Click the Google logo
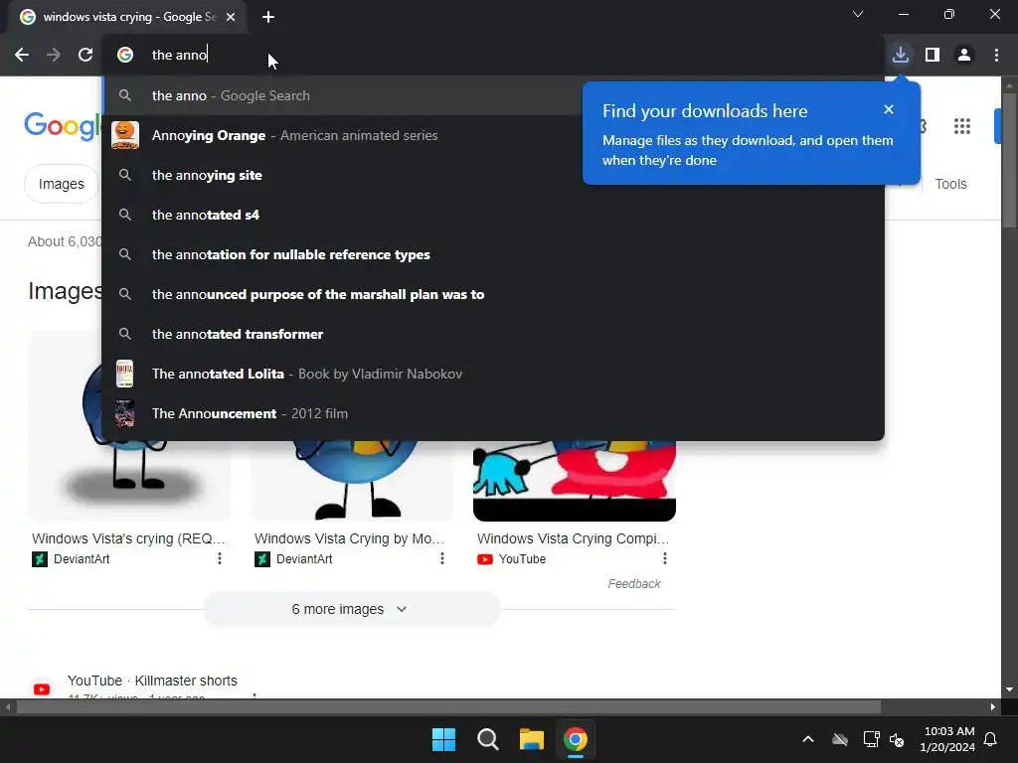Screen dimensions: 1018x763 click(63, 126)
